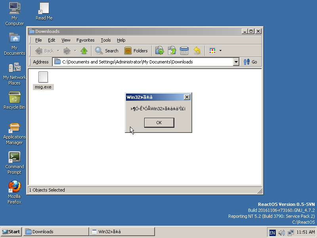Open the Help menu

pyautogui.click(x=121, y=40)
